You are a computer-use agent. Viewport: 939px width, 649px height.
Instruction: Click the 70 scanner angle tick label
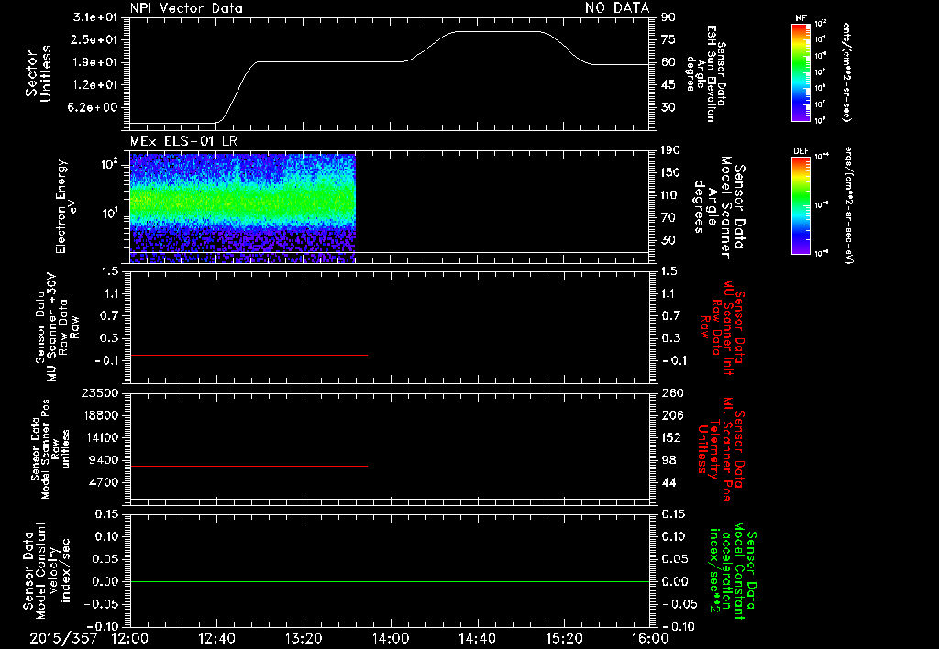pyautogui.click(x=668, y=218)
